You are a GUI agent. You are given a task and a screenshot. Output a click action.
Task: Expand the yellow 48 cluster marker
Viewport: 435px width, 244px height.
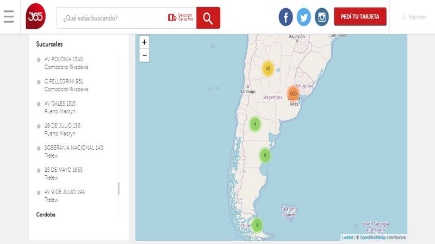pos(268,68)
